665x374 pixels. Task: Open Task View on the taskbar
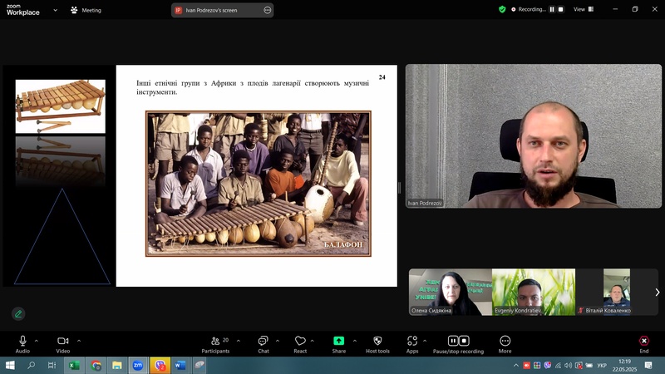point(52,365)
